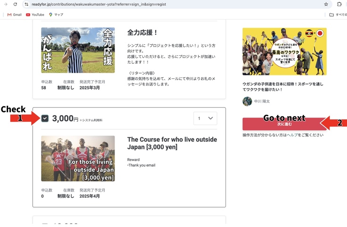This screenshot has width=347, height=227.
Task: Click the red 次に進む button
Action: (284, 124)
